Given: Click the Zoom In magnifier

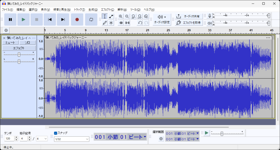Looking at the screenshot, I should 121,16.
